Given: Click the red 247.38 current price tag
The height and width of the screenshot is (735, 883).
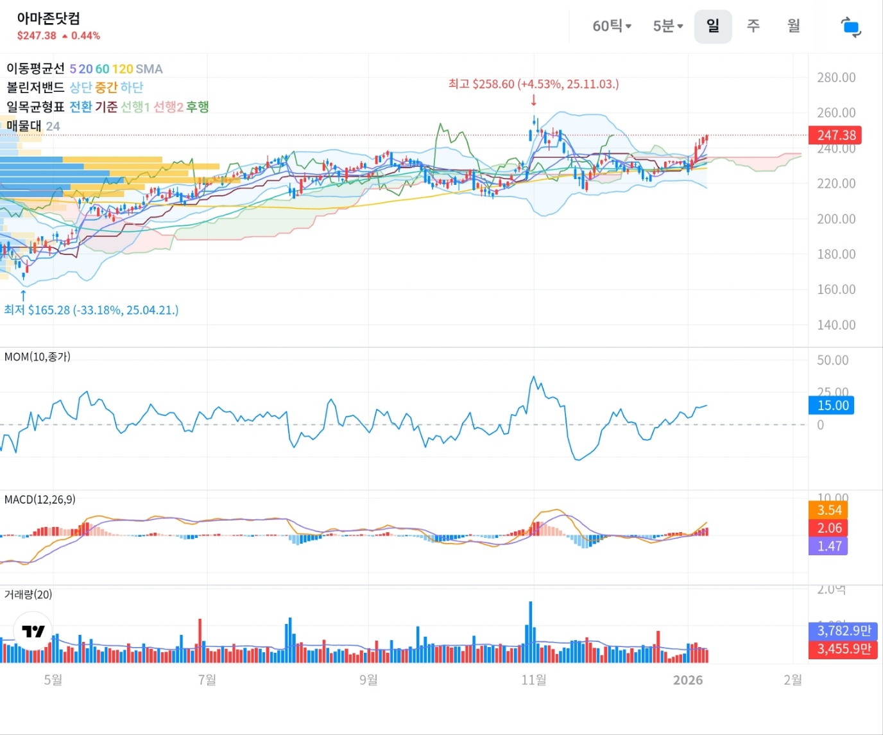Looking at the screenshot, I should tap(836, 135).
